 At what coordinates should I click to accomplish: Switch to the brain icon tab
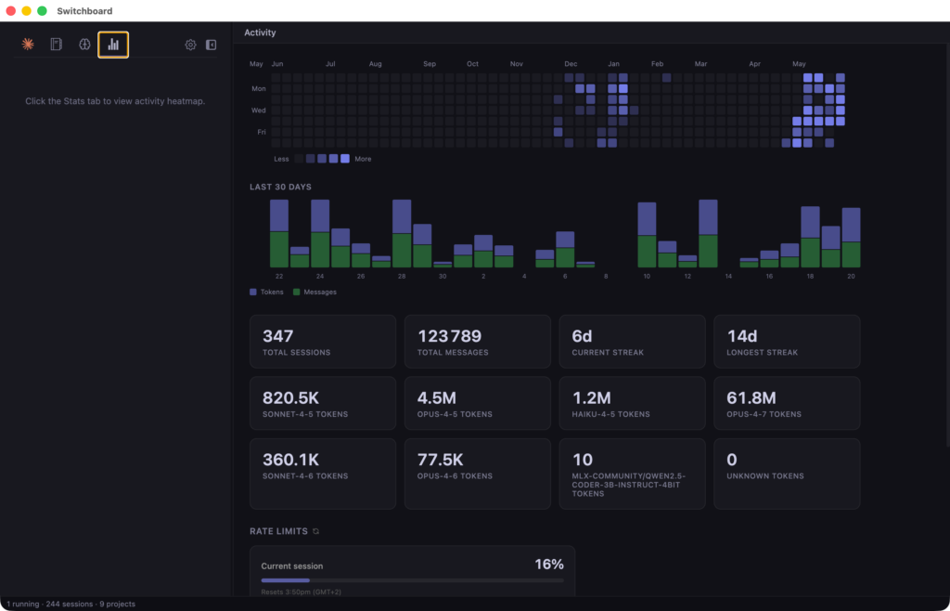pos(84,45)
